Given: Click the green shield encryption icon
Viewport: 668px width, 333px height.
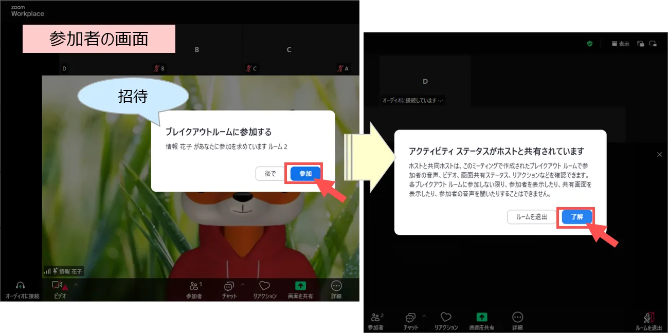Looking at the screenshot, I should pyautogui.click(x=589, y=44).
